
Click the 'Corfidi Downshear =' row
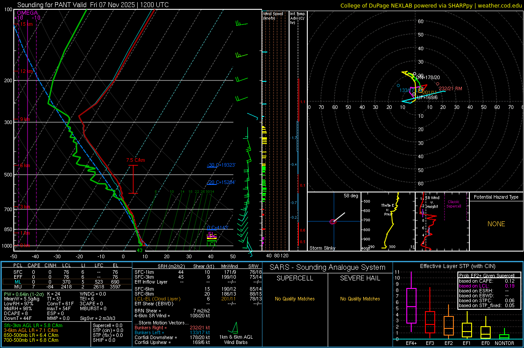(x=172, y=337)
